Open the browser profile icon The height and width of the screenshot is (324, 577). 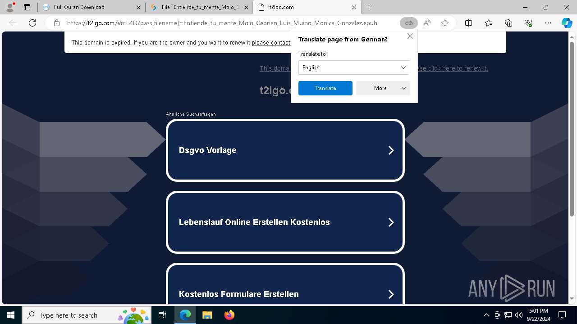tap(9, 7)
